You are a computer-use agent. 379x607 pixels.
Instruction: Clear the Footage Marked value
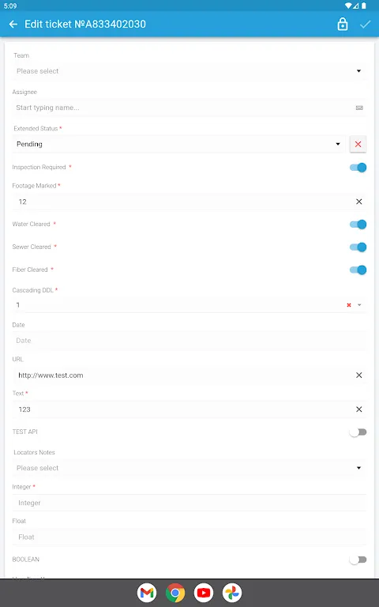click(x=359, y=202)
